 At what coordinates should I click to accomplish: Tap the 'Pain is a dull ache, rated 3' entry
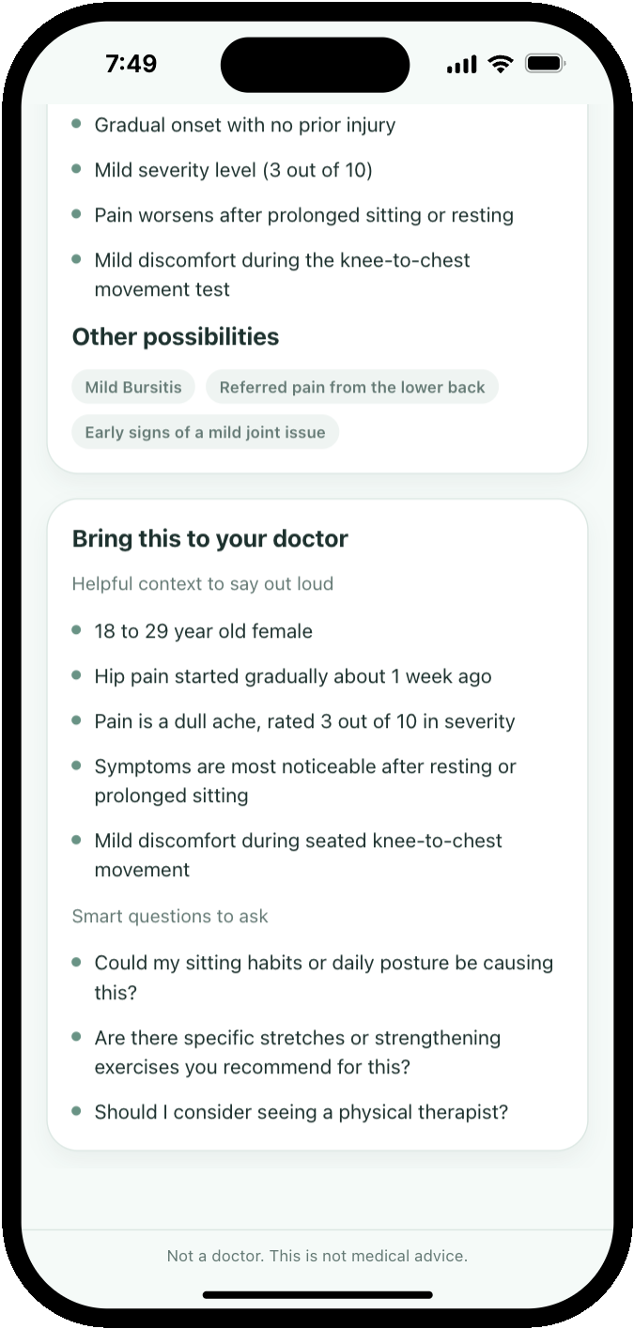304,720
